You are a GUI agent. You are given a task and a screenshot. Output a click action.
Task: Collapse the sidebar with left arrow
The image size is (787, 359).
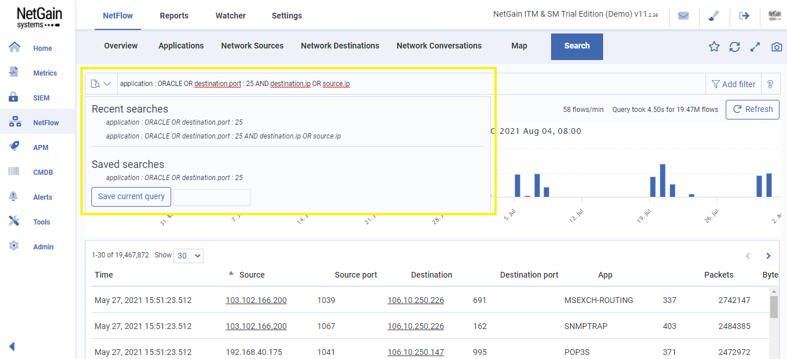click(x=12, y=346)
